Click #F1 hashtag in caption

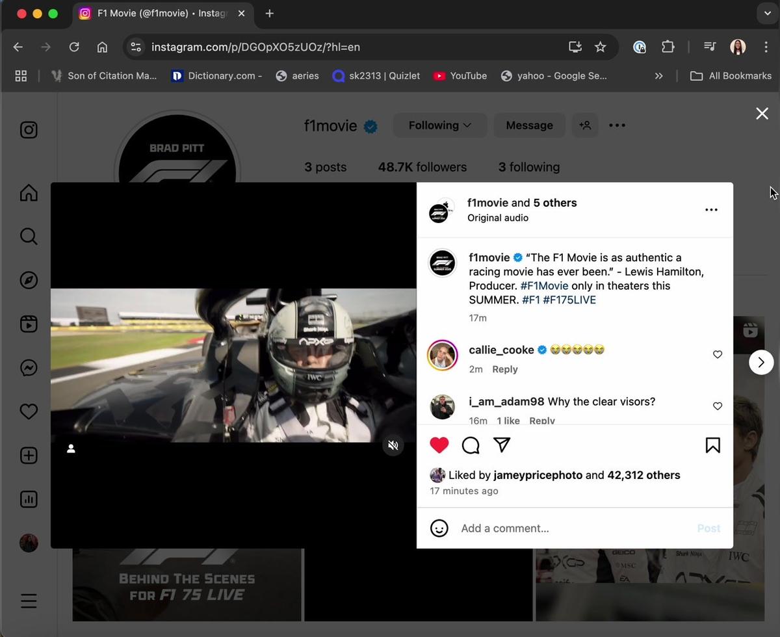(x=530, y=300)
